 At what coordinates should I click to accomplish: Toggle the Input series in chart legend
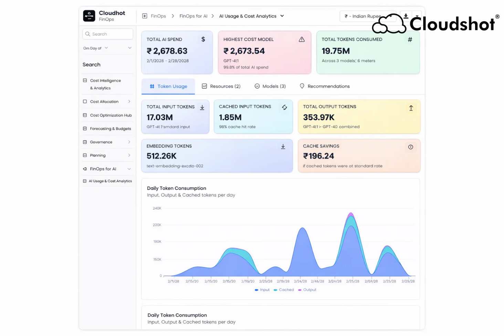pos(262,290)
